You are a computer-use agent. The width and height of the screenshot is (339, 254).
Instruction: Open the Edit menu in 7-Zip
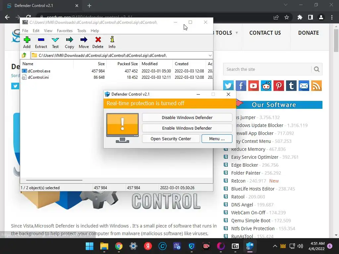(x=36, y=31)
